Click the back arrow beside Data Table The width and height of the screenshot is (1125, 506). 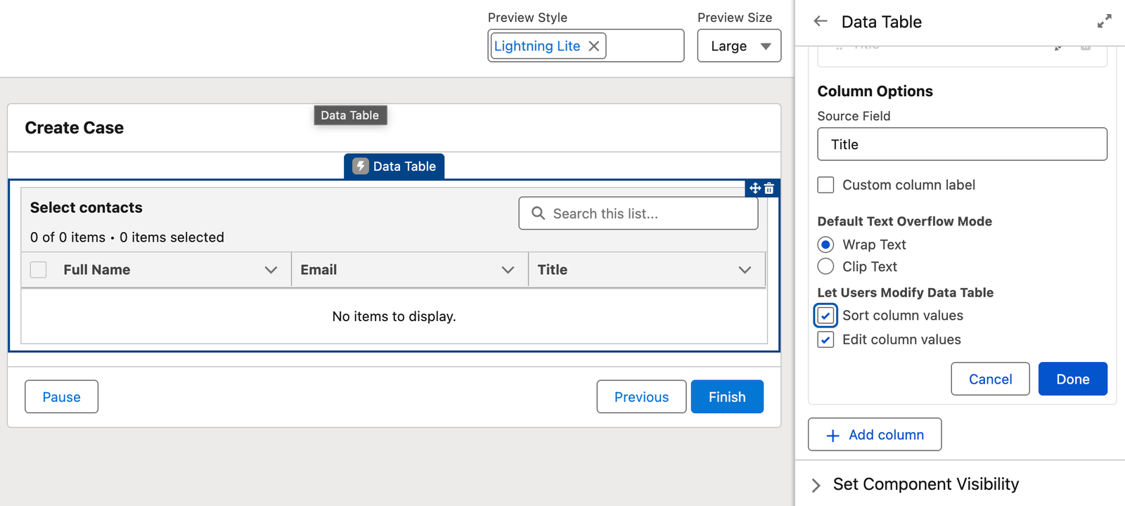(x=821, y=21)
